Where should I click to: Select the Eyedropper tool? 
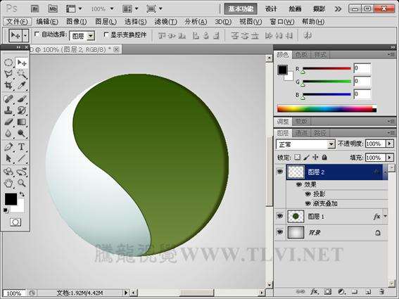pyautogui.click(x=22, y=85)
